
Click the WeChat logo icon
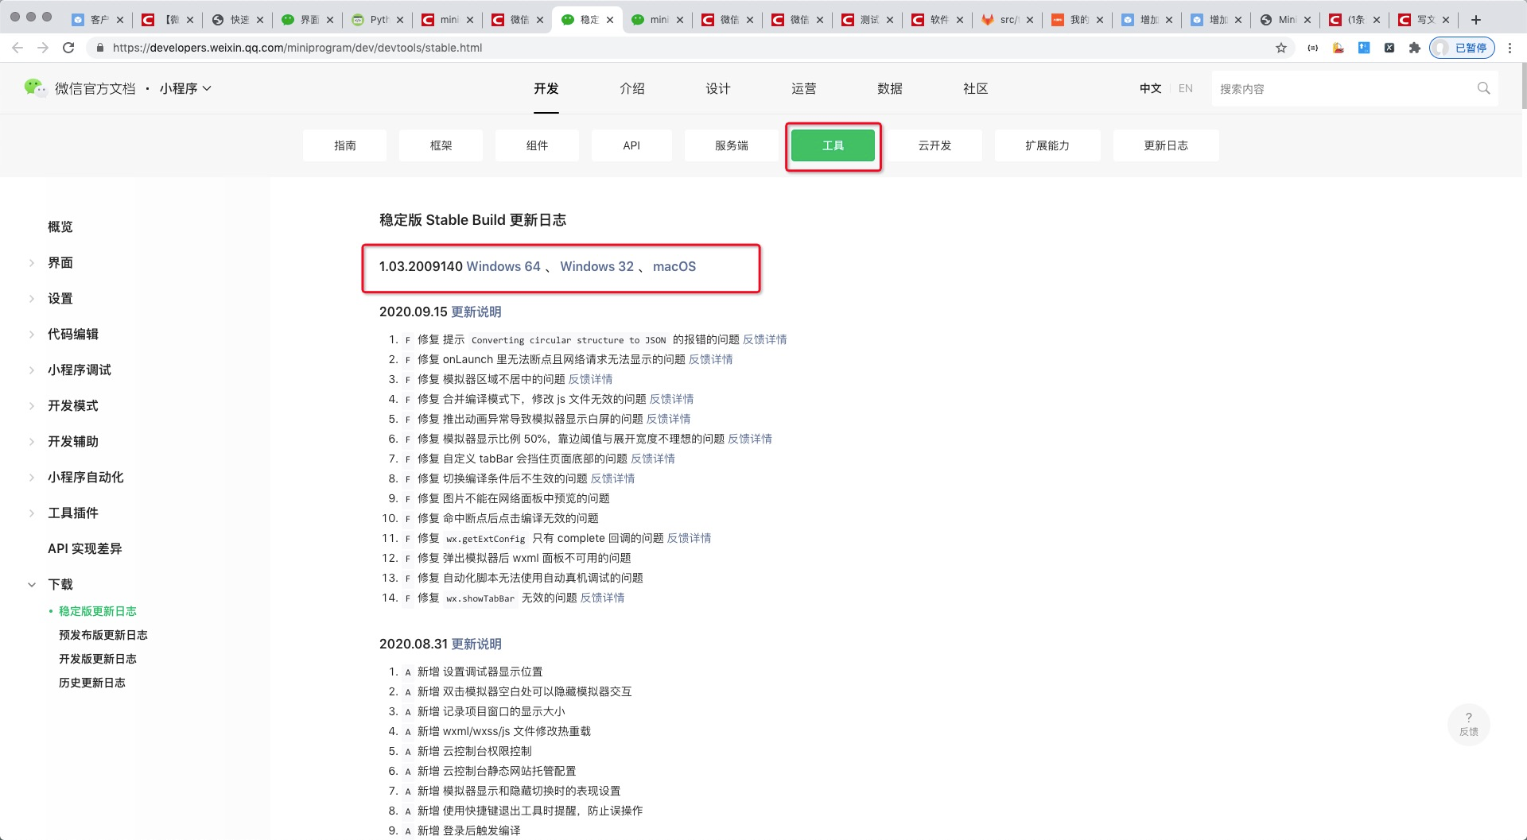(x=34, y=87)
